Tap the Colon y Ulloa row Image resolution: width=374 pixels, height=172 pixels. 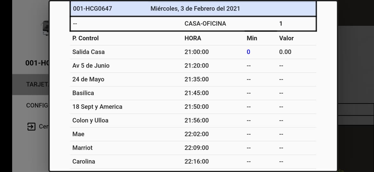[x=90, y=120]
